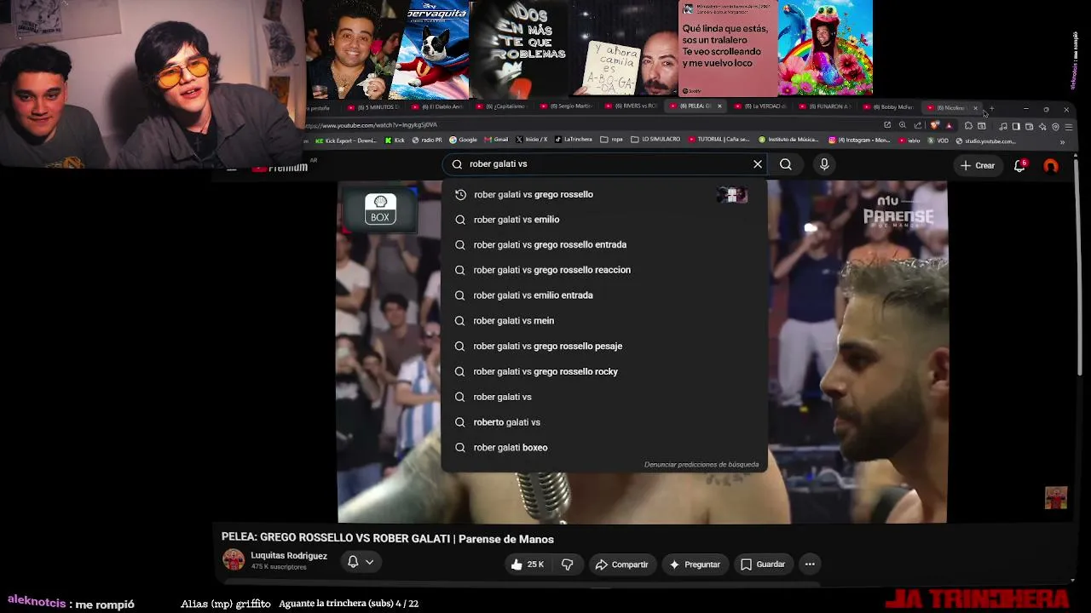Image resolution: width=1091 pixels, height=613 pixels.
Task: Open more actions three-dot menu
Action: tap(810, 564)
